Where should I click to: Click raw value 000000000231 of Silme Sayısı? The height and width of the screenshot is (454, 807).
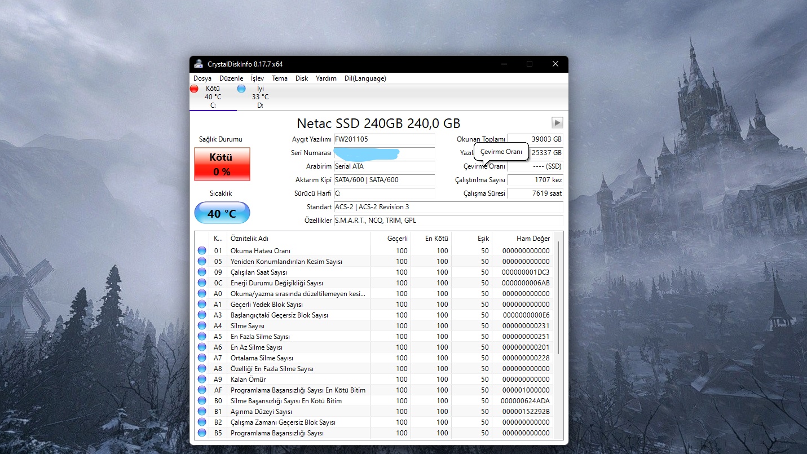point(526,326)
